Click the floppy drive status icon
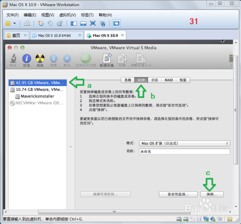The width and height of the screenshot is (241, 224). point(199,219)
